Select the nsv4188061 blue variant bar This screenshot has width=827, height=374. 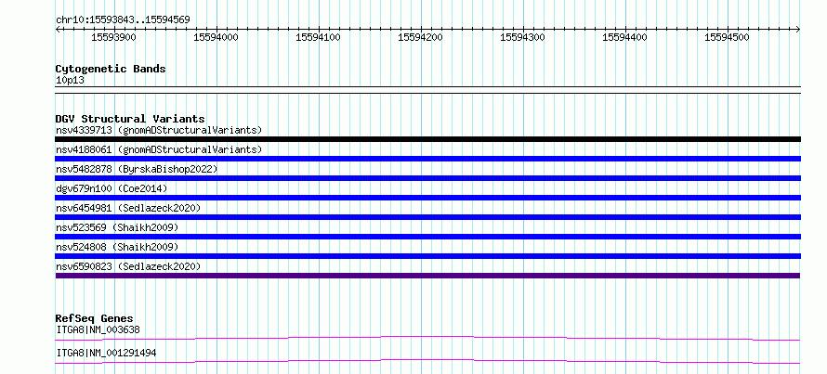click(427, 159)
